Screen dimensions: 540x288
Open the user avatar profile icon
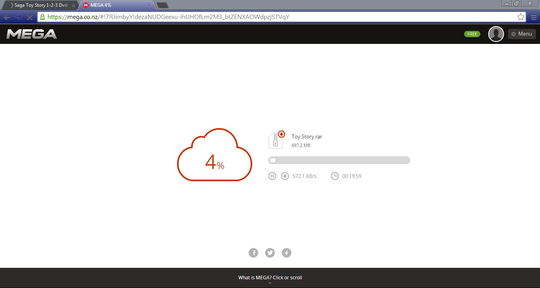[496, 34]
